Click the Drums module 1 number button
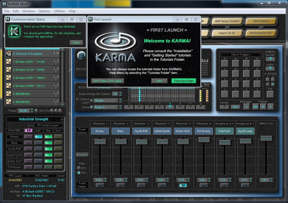The image size is (288, 203). click(29, 137)
